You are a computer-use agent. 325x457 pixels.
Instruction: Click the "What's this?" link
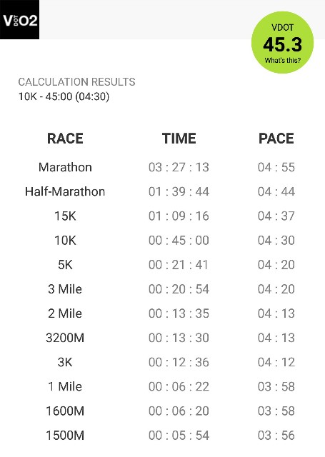point(282,61)
